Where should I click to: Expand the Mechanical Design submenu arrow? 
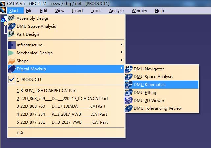coord(122,52)
